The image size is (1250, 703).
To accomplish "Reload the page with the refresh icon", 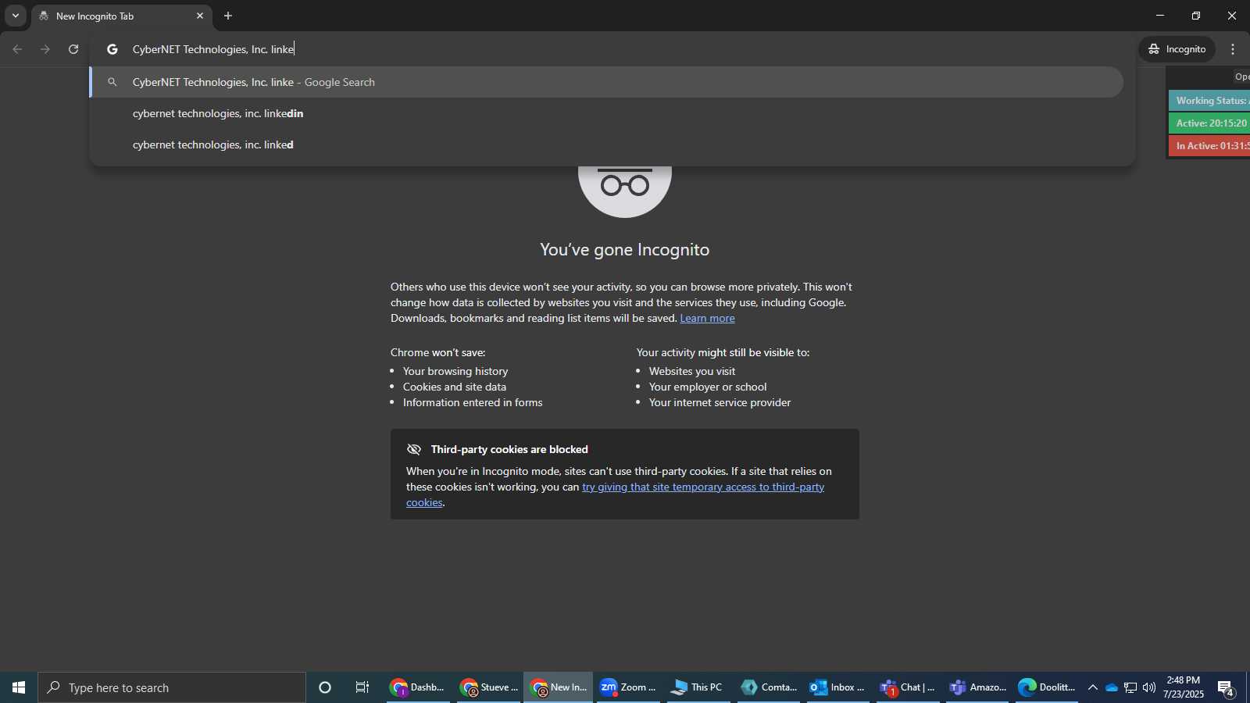I will [x=73, y=49].
